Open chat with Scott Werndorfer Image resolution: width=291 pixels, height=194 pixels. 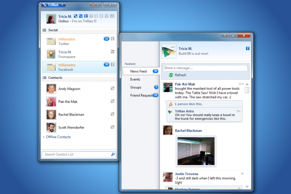79,127
